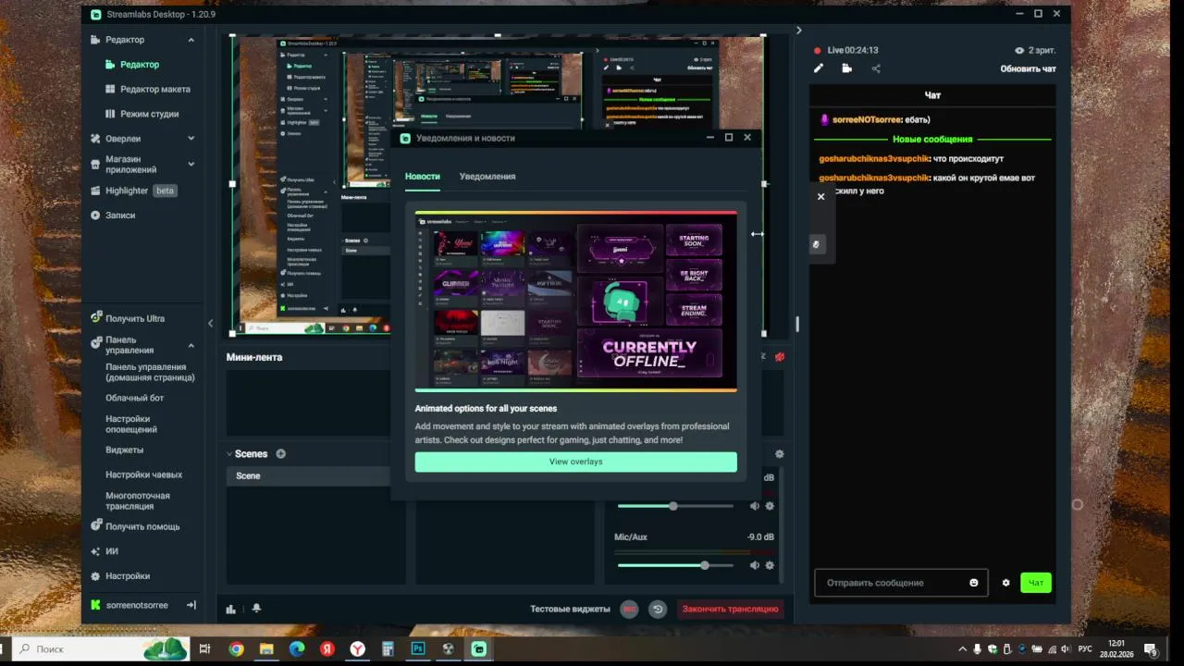Click Тестовые виджеты button

(x=570, y=609)
